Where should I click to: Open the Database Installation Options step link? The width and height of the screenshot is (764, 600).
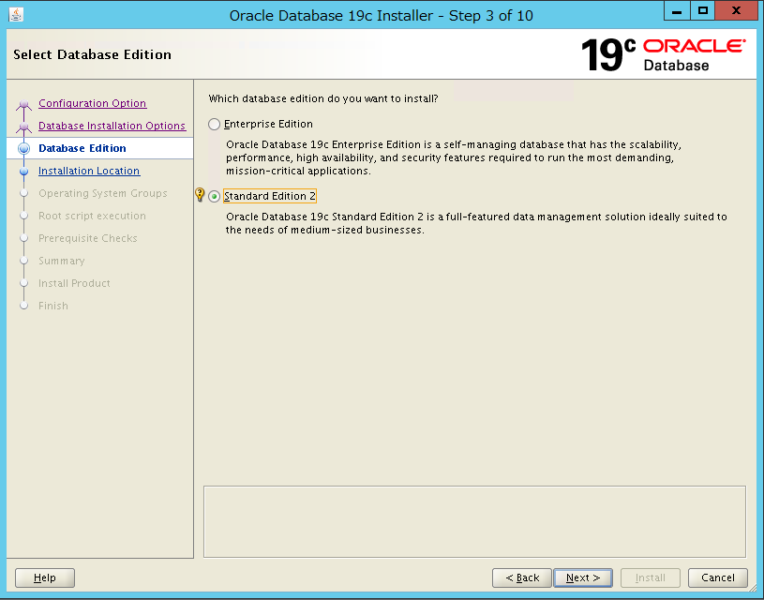pyautogui.click(x=112, y=126)
